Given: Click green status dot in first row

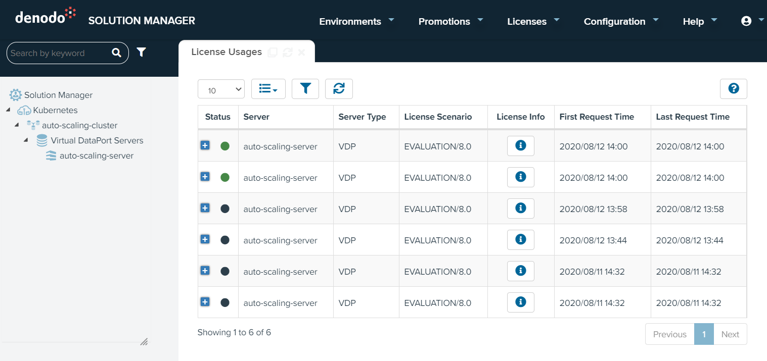Looking at the screenshot, I should click(x=225, y=146).
